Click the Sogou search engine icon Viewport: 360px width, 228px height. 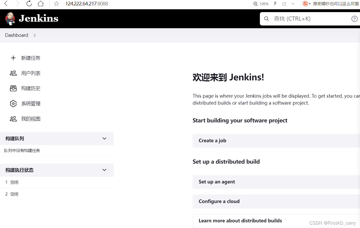305,4
